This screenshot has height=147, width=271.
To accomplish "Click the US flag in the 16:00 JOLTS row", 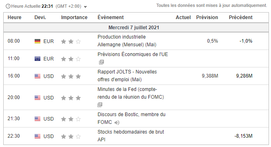I will pos(37,76).
